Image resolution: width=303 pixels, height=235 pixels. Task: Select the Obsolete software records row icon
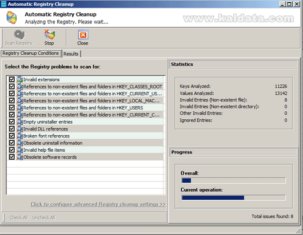(x=19, y=157)
